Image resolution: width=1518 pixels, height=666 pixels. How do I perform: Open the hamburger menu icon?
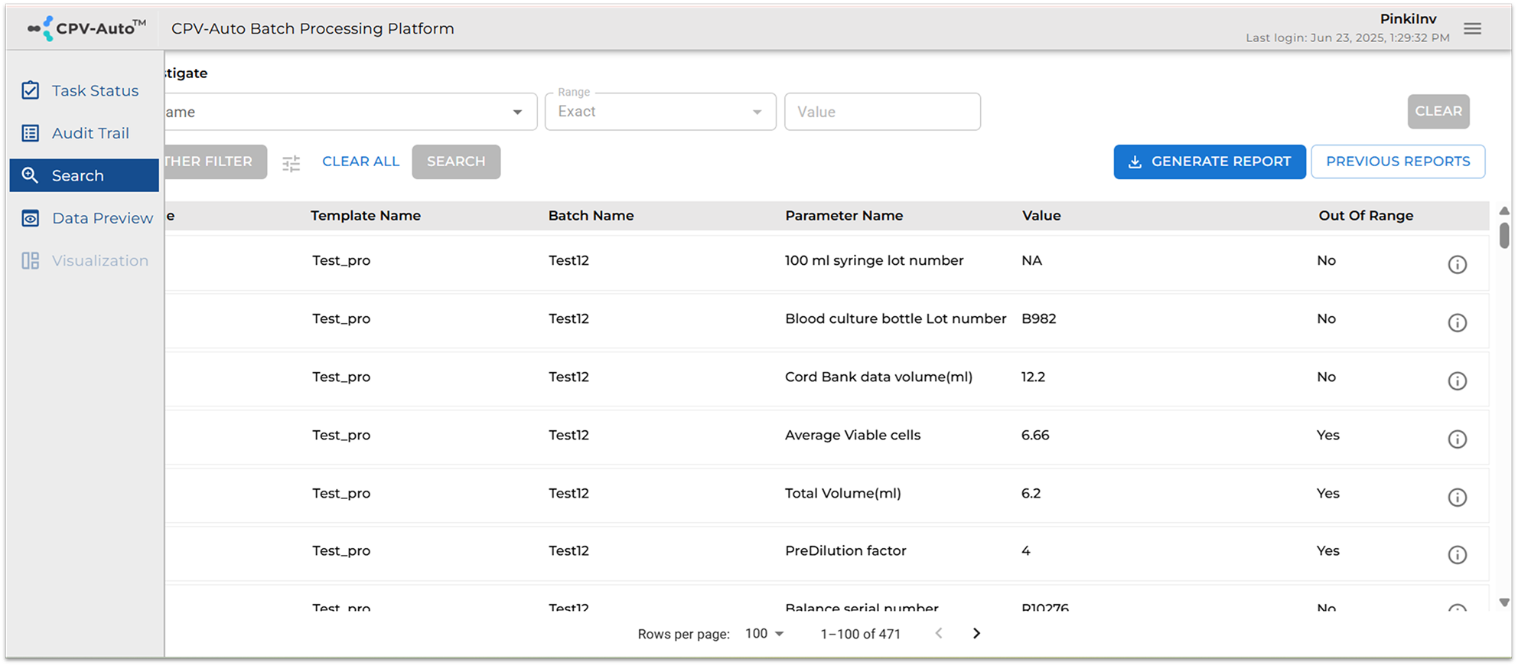coord(1472,29)
